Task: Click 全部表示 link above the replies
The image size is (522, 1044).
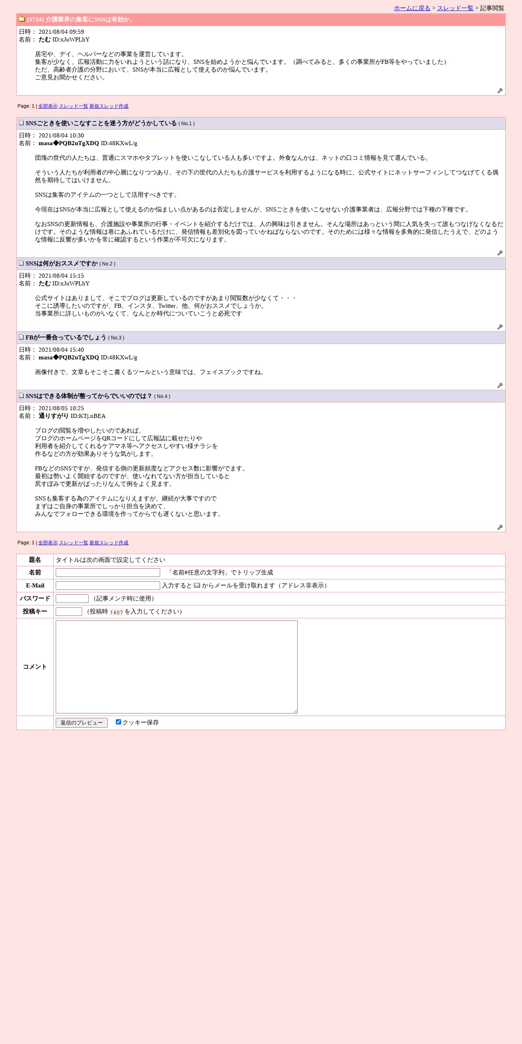Action: point(48,106)
